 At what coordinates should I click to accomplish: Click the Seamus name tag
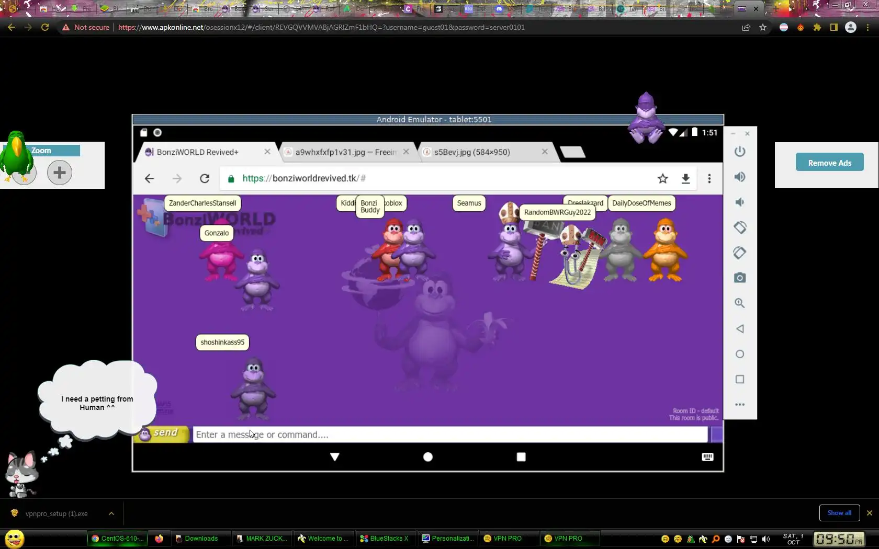469,203
